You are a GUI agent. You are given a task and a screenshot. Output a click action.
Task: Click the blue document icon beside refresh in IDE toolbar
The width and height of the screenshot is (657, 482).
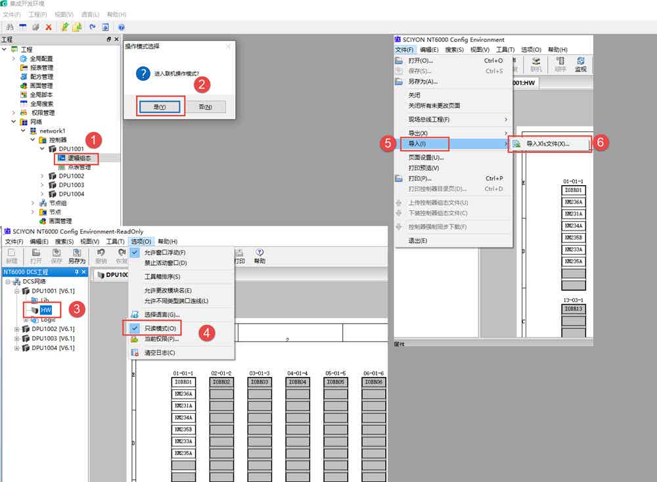[105, 27]
